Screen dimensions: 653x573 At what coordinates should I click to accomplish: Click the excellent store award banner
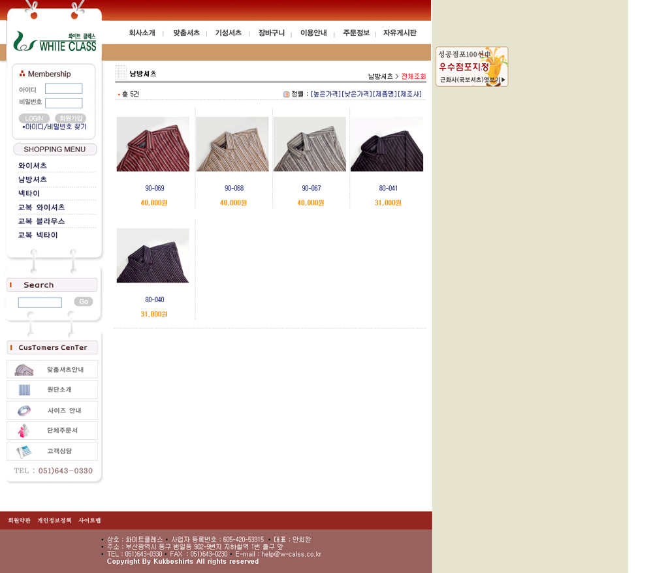click(471, 67)
